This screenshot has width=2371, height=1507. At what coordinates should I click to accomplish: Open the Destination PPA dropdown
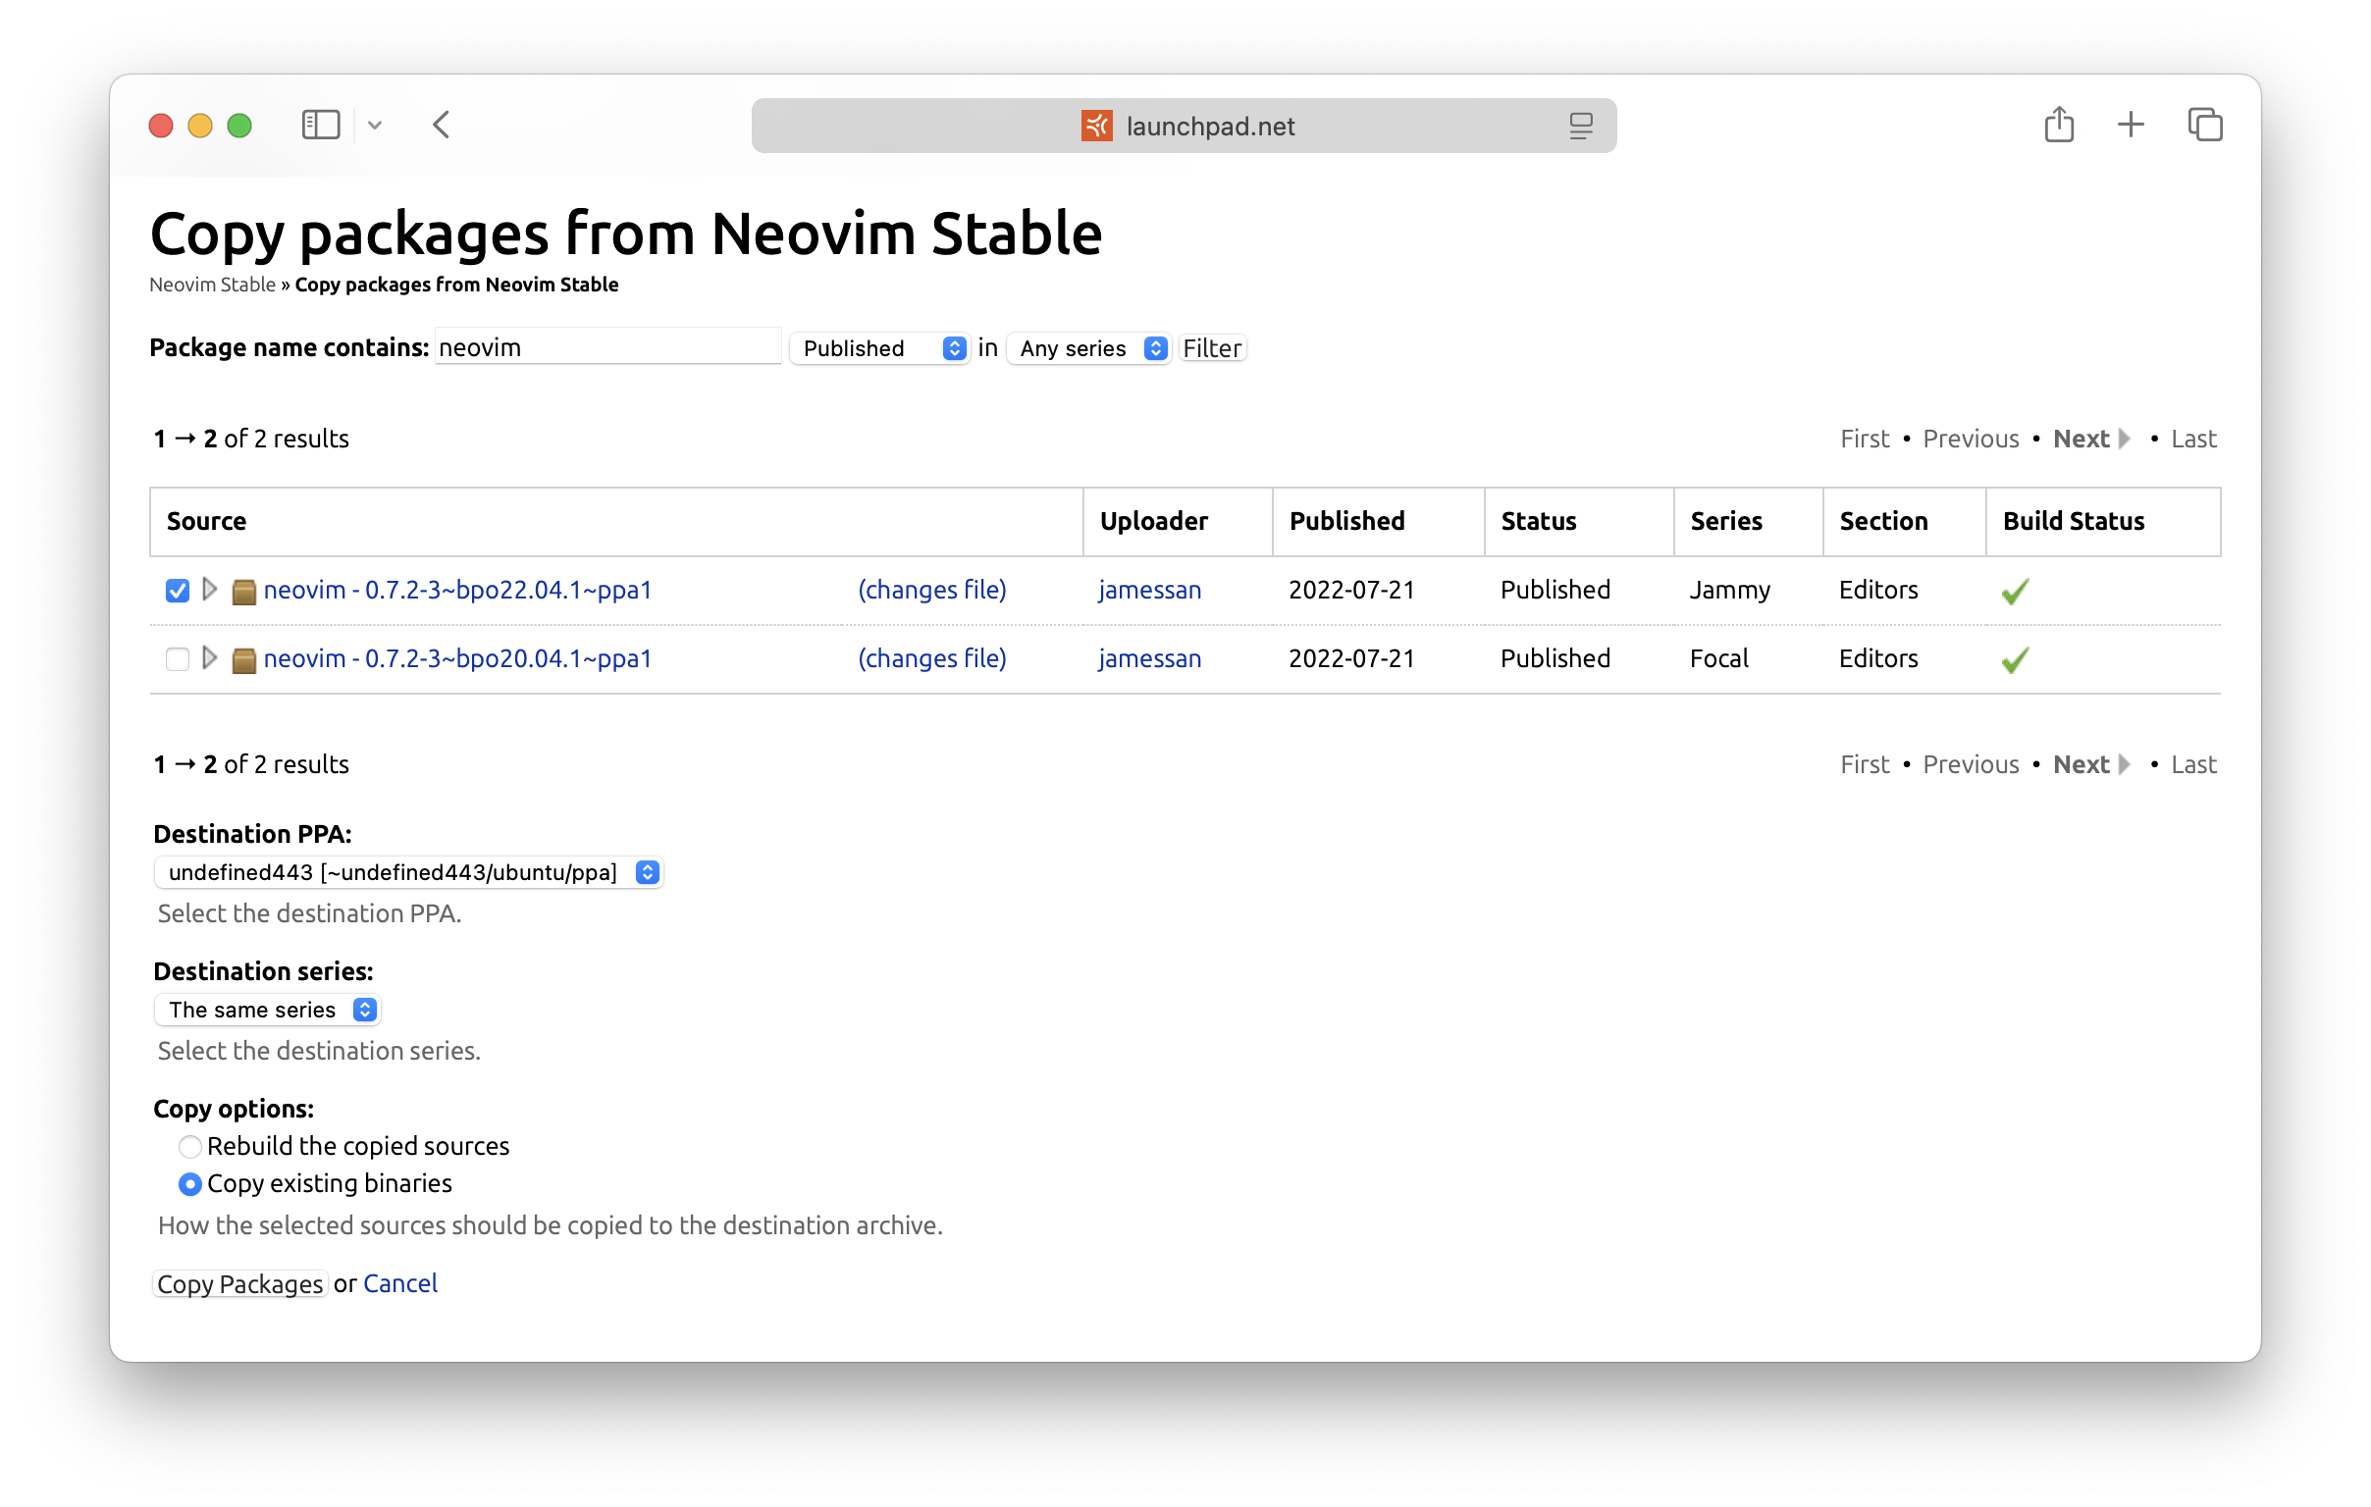408,873
